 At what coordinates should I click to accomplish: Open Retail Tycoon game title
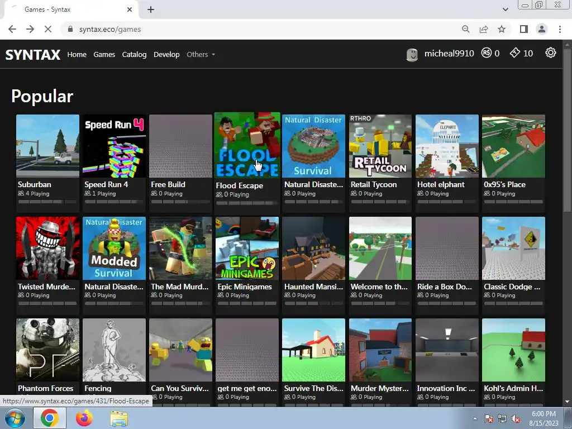tap(374, 184)
